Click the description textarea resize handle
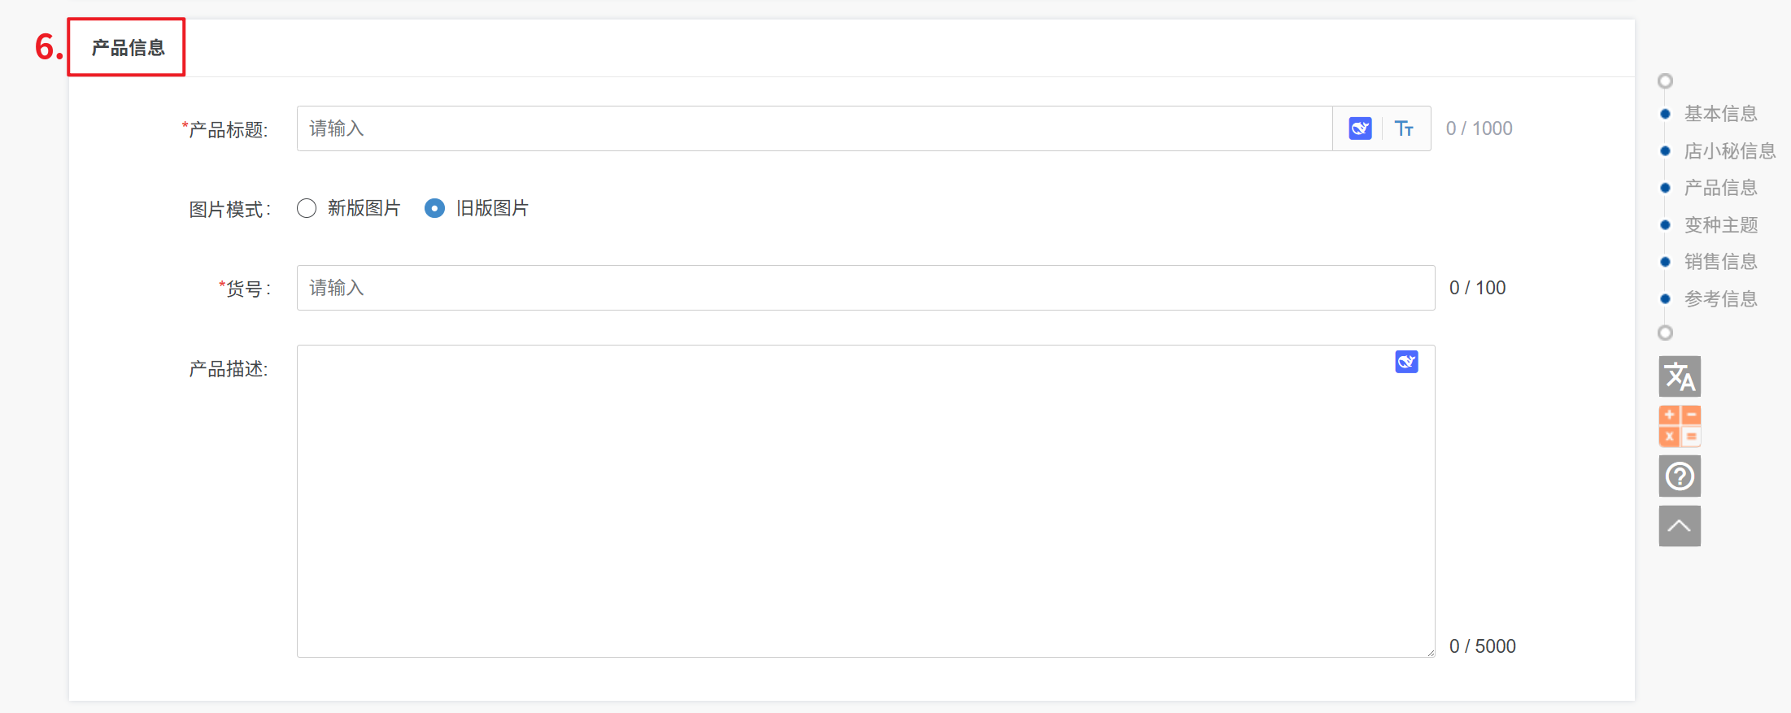The height and width of the screenshot is (713, 1791). coord(1430,652)
